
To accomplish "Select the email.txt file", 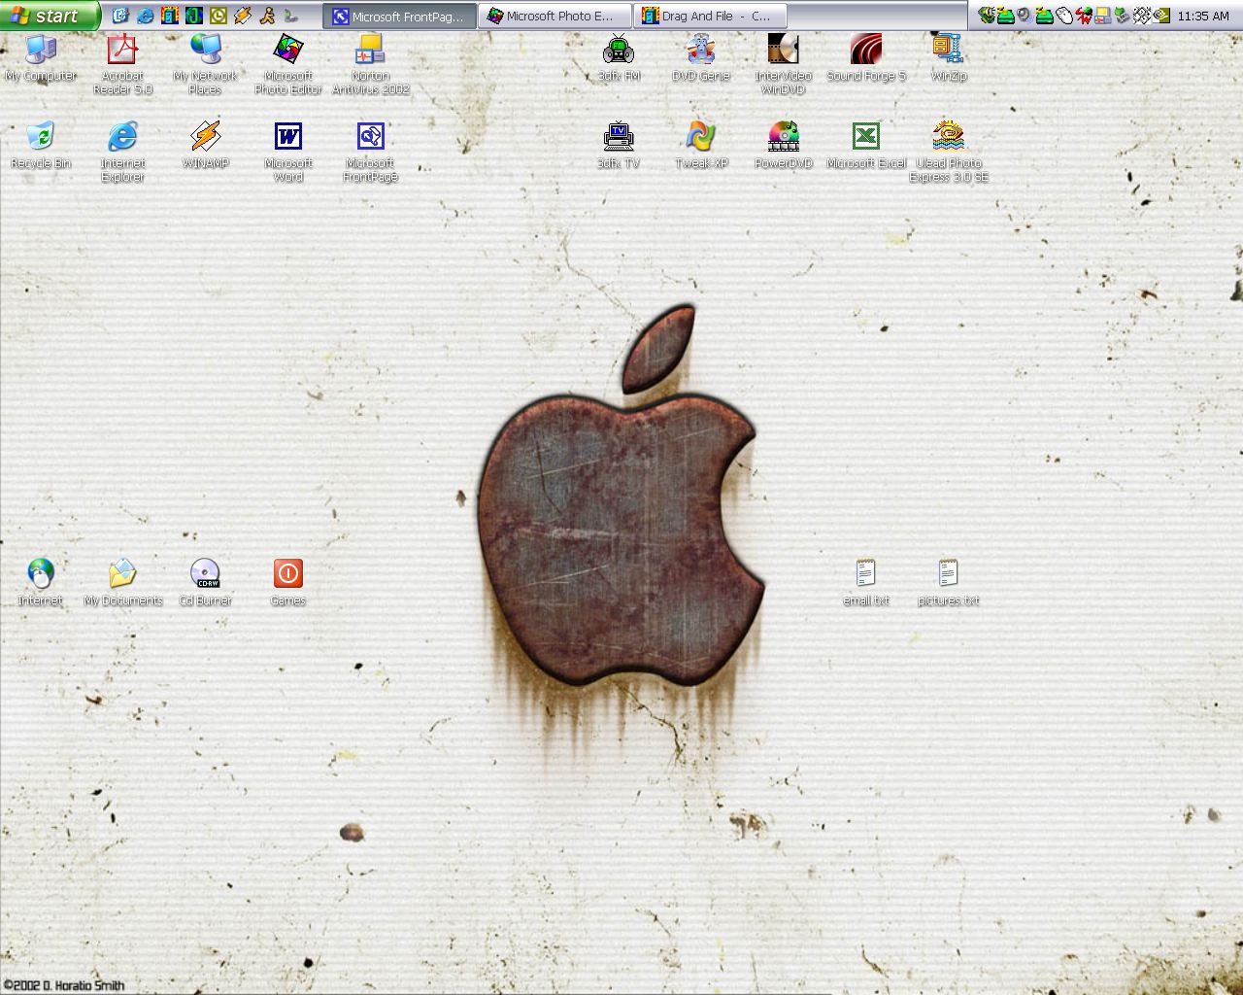I will point(865,583).
